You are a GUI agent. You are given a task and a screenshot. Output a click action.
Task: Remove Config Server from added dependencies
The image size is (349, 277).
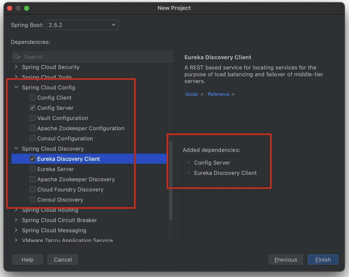188,162
